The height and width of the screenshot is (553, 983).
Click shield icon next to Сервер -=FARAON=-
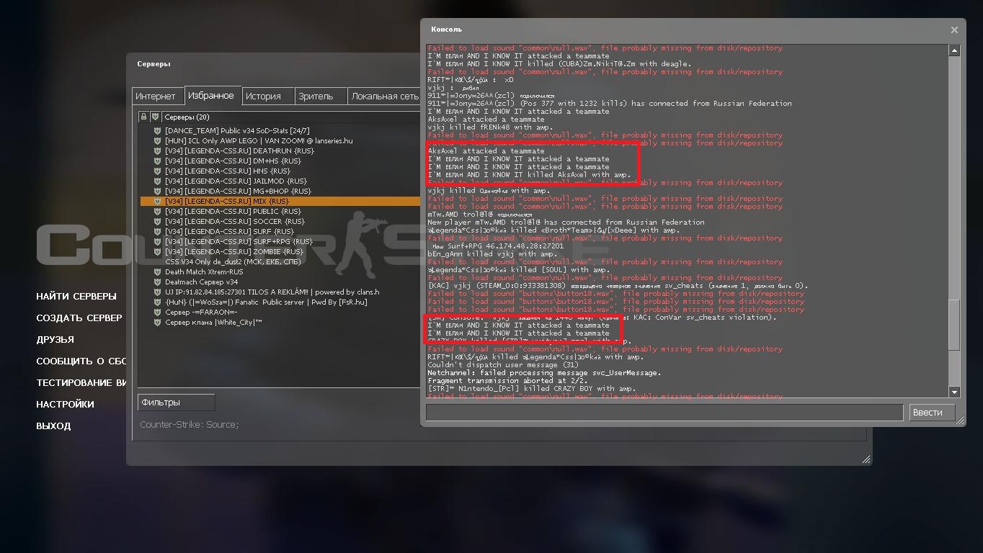[157, 313]
